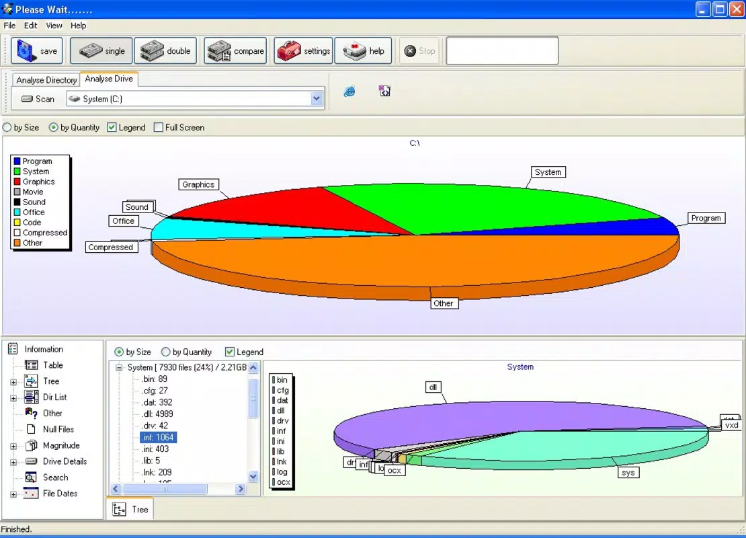Switch to double drive mode
Image resolution: width=746 pixels, height=538 pixels.
click(x=165, y=51)
